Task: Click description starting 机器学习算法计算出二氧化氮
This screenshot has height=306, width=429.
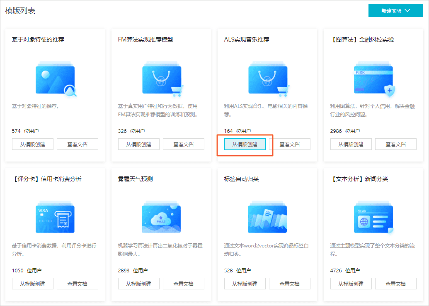Action: [160, 250]
